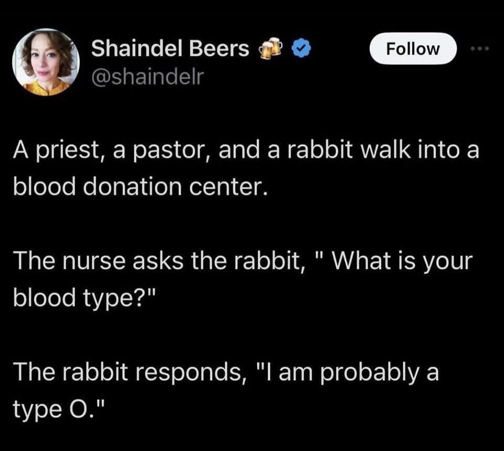The image size is (504, 451).
Task: Click the 'blood donation center.' line
Action: pos(140,187)
